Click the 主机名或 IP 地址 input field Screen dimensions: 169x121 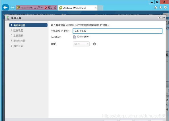point(118,31)
